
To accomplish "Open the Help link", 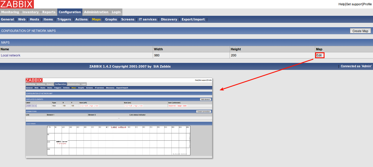I will pyautogui.click(x=341, y=4).
